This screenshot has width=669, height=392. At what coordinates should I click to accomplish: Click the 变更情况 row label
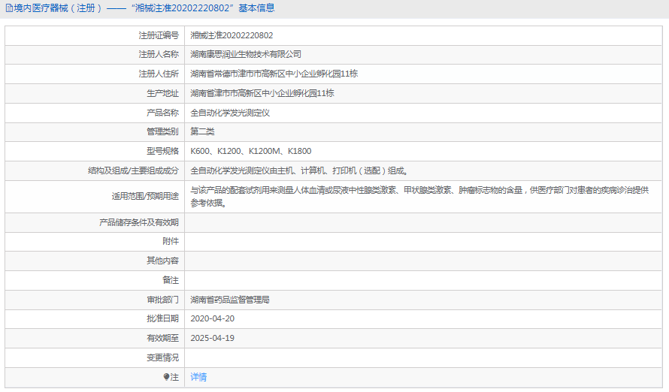162,358
